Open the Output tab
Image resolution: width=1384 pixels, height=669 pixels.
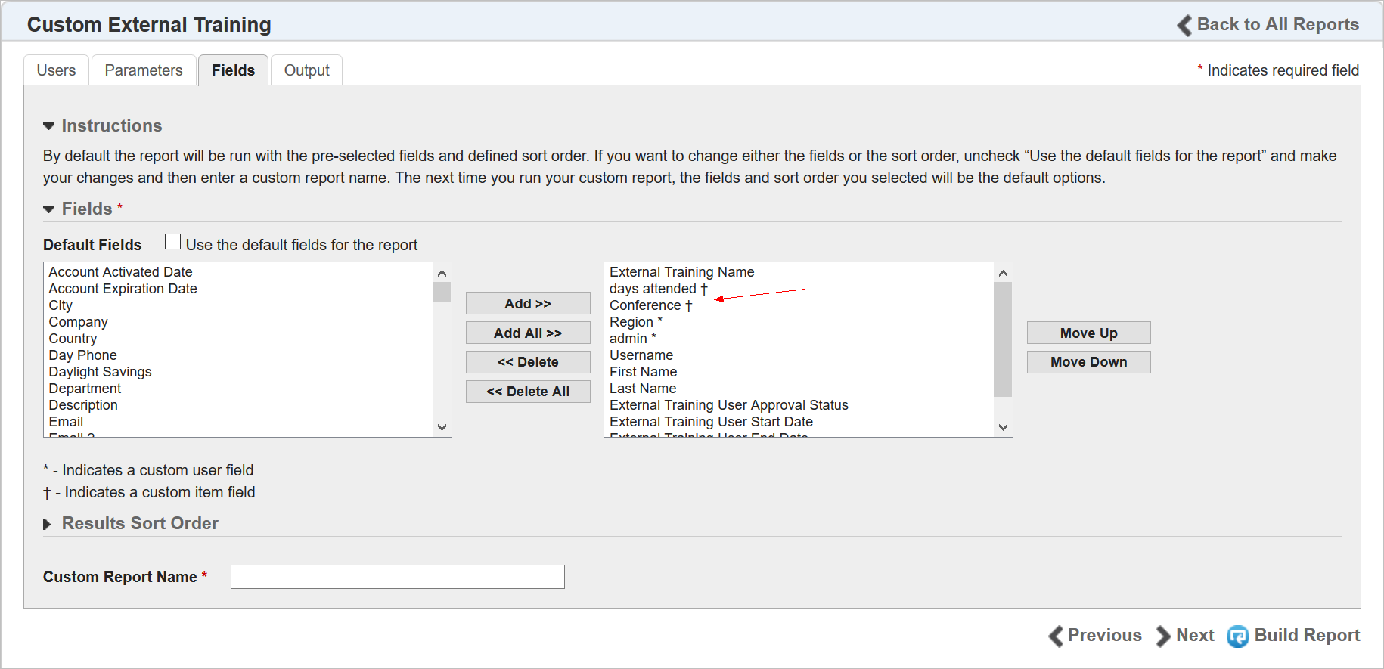click(x=306, y=70)
